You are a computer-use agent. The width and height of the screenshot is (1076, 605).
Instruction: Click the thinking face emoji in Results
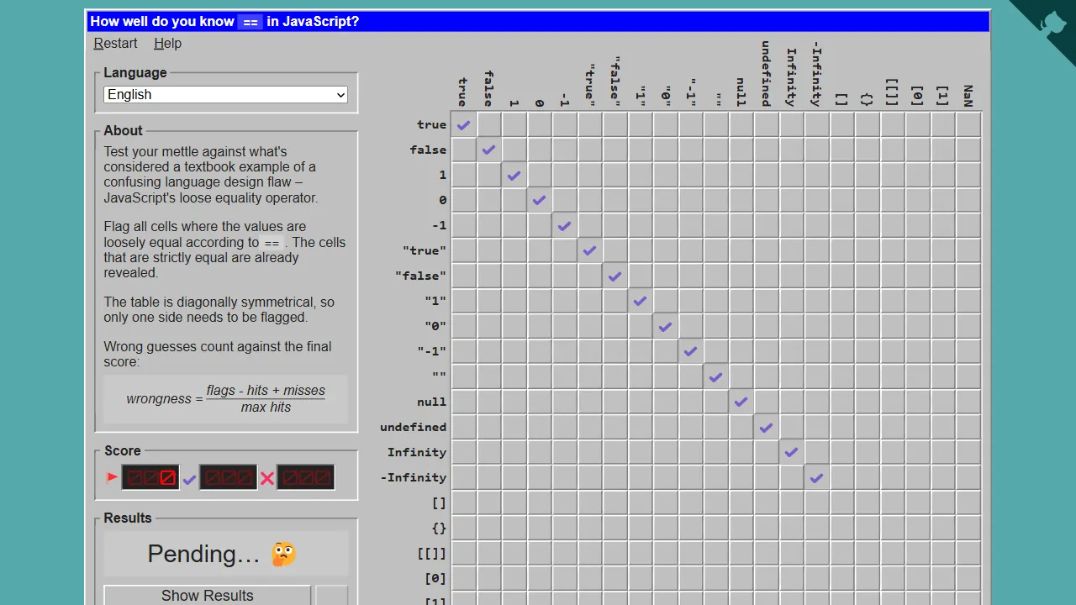(283, 554)
